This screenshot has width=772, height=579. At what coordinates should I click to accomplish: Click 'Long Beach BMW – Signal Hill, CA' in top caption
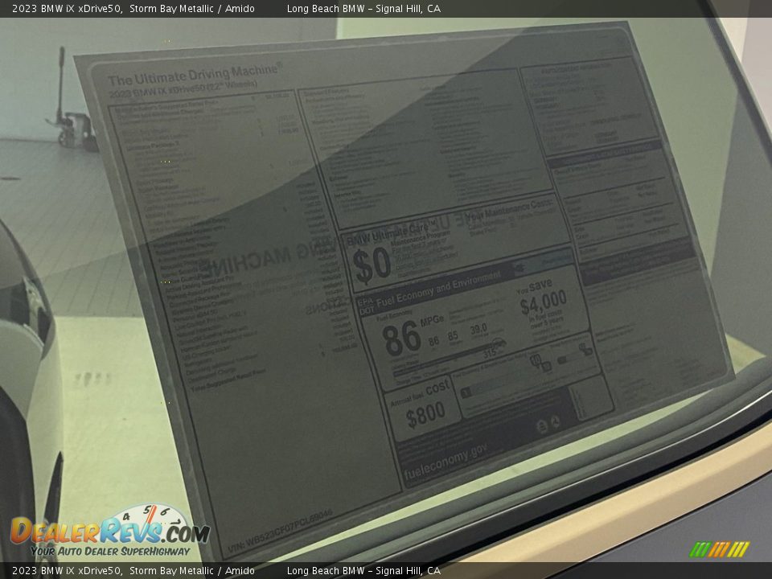click(x=363, y=8)
